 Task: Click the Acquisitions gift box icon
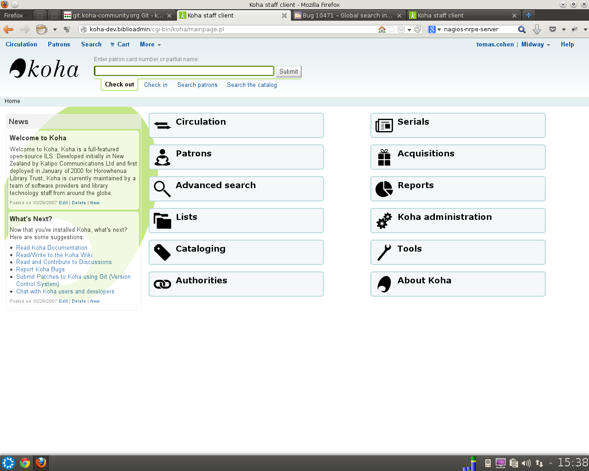coord(384,157)
